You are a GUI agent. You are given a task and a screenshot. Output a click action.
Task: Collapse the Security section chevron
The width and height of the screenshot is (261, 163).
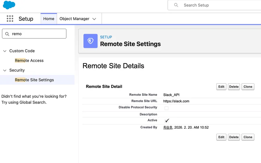point(5,70)
